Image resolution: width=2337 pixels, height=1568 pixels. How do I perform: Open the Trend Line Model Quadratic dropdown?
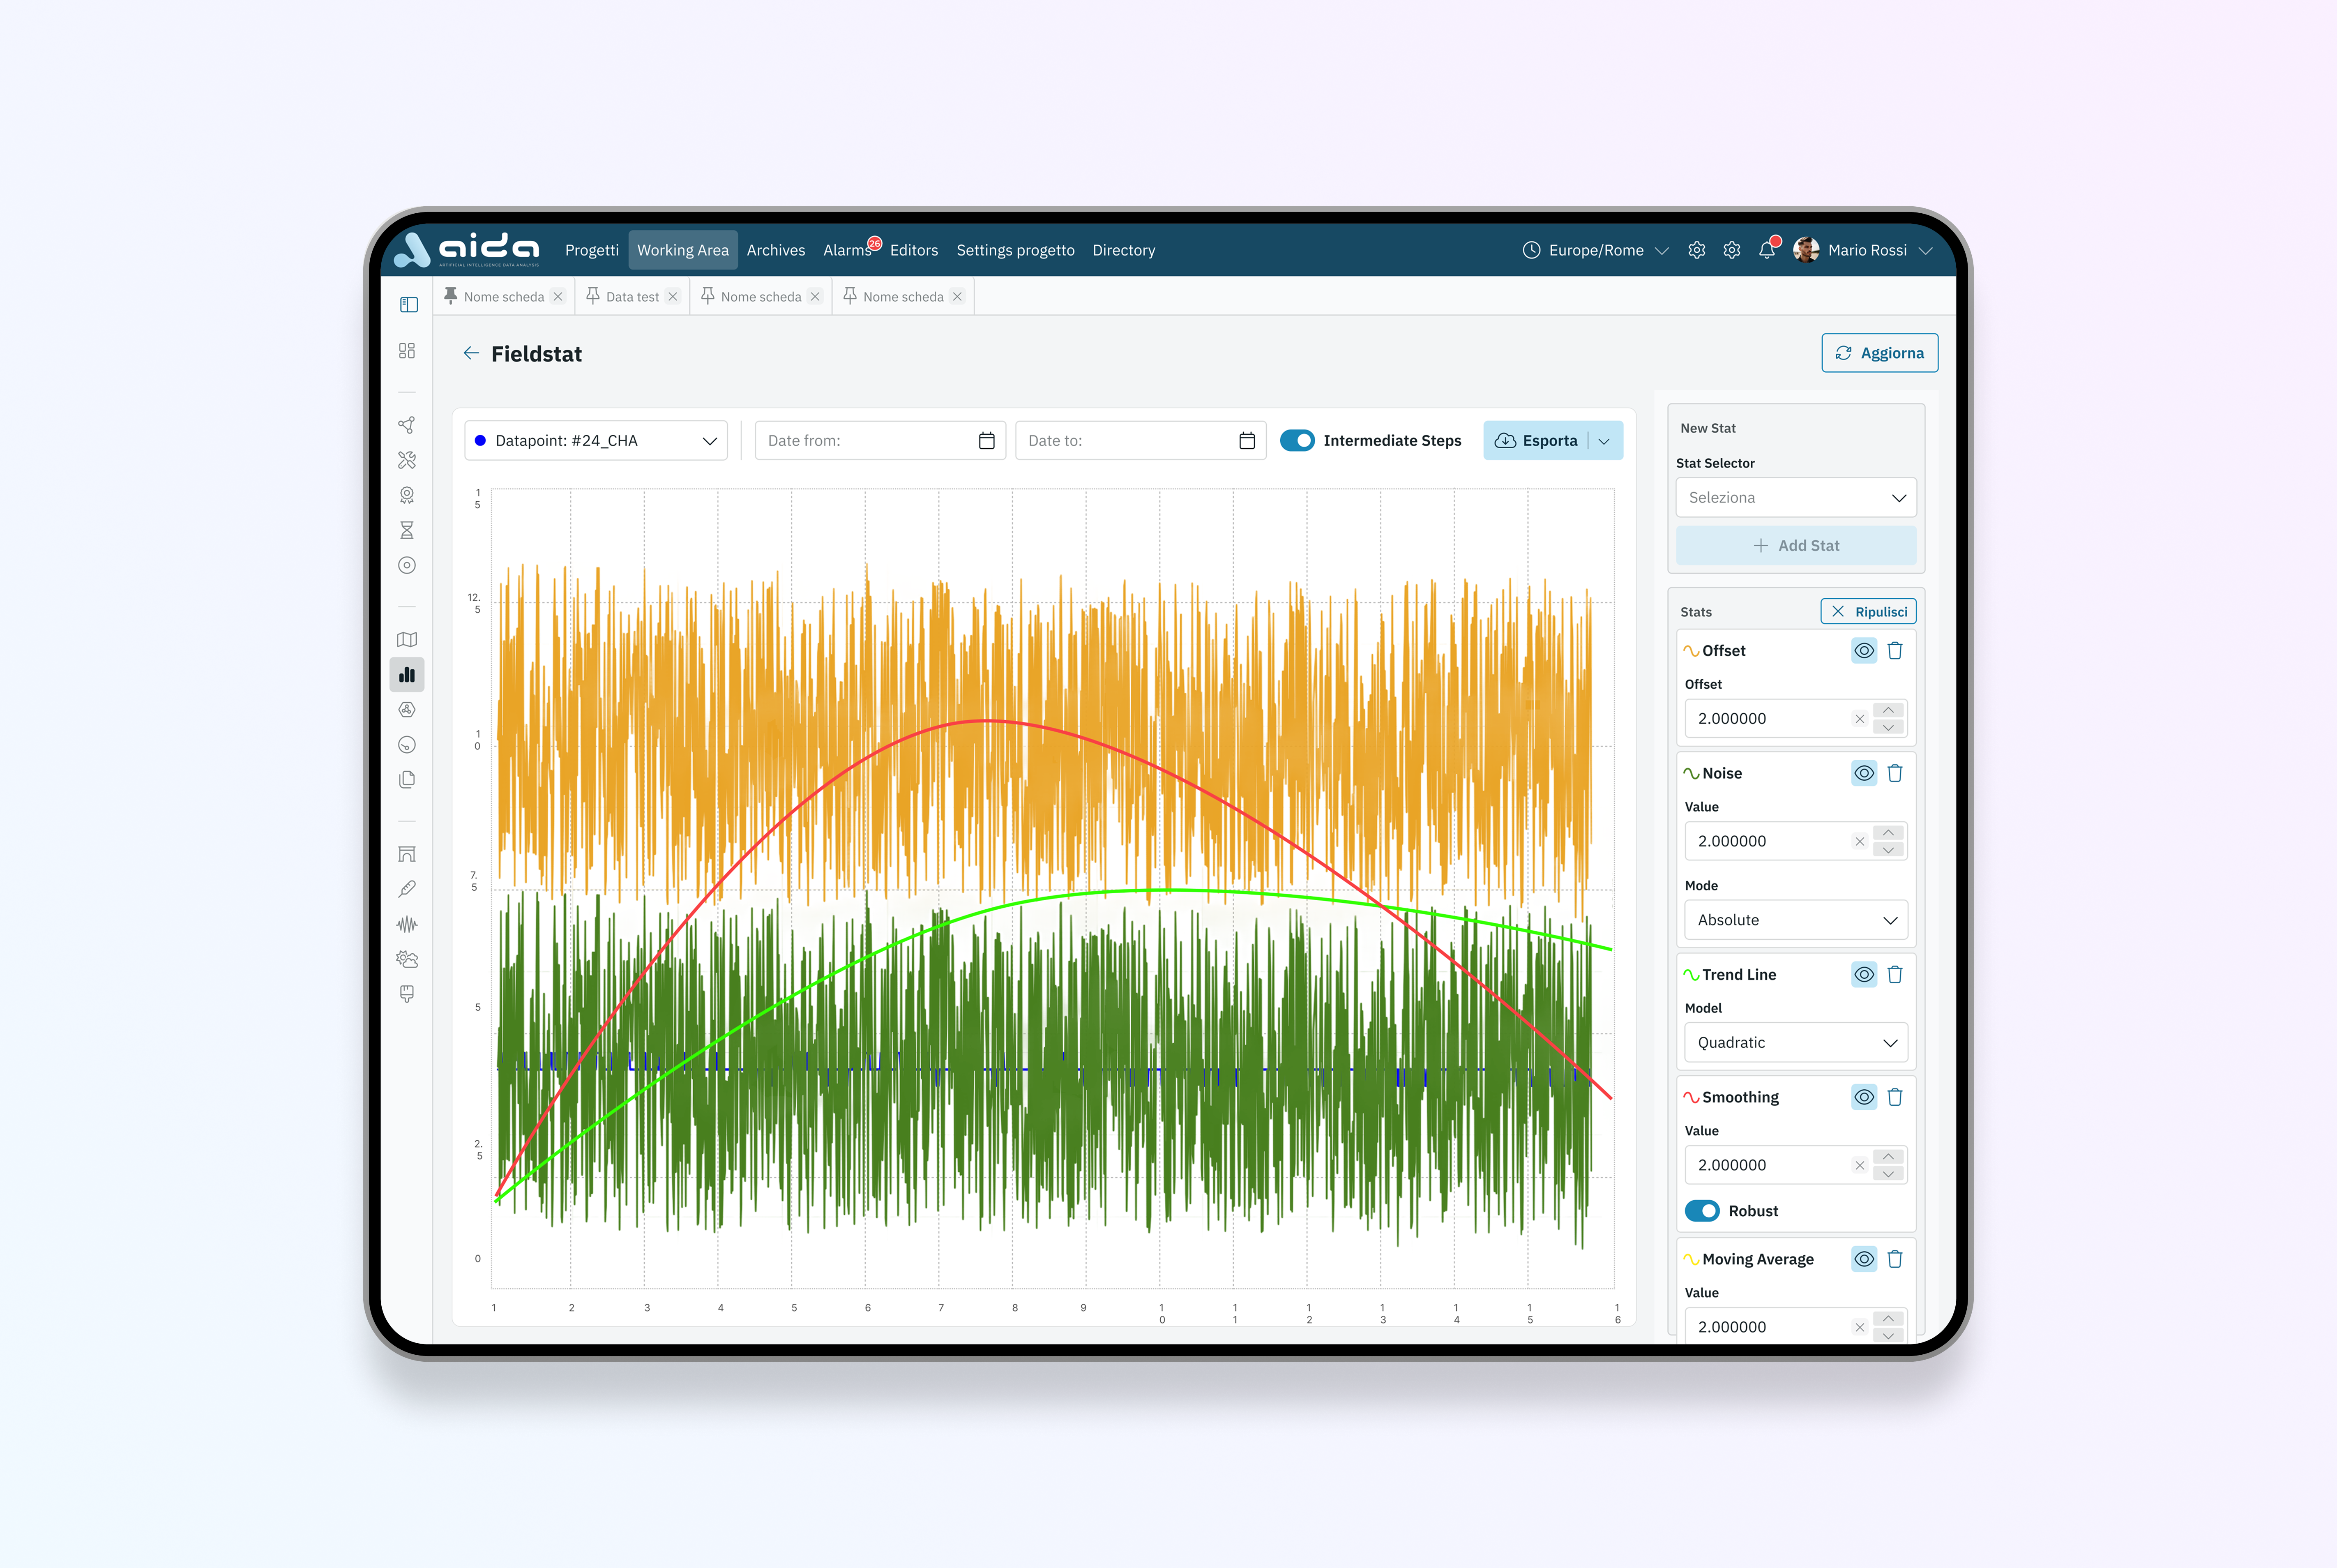(1796, 1043)
